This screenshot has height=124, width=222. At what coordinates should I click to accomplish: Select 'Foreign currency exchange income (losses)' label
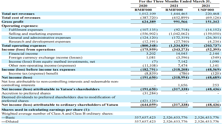pyautogui.click(x=46, y=57)
